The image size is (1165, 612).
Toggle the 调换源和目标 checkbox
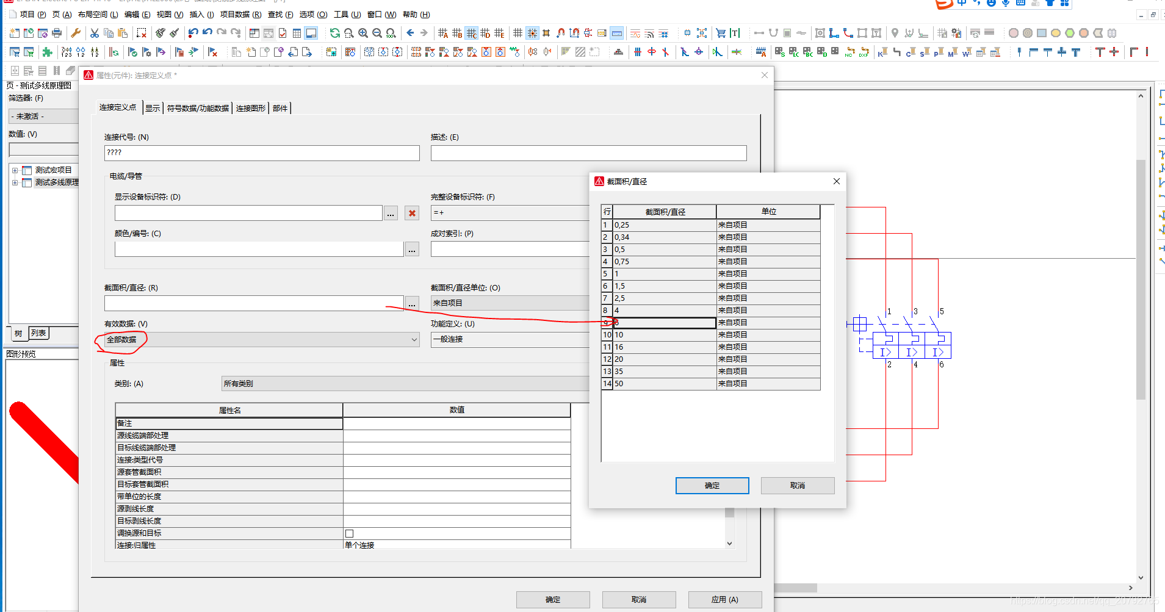350,533
